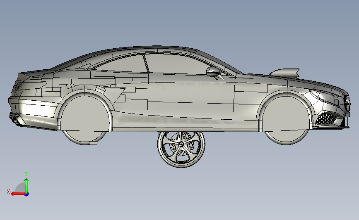The width and height of the screenshot is (359, 220).
Task: Select the detached alloy wheel below the car
Action: click(x=181, y=149)
